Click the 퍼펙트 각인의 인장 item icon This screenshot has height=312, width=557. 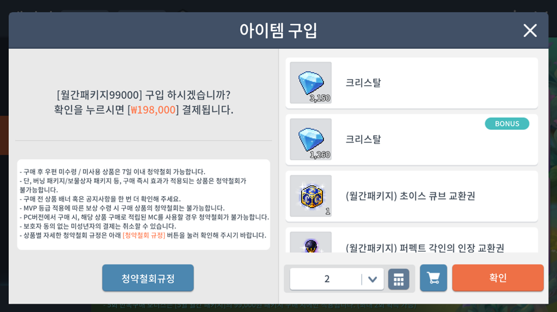[311, 242]
